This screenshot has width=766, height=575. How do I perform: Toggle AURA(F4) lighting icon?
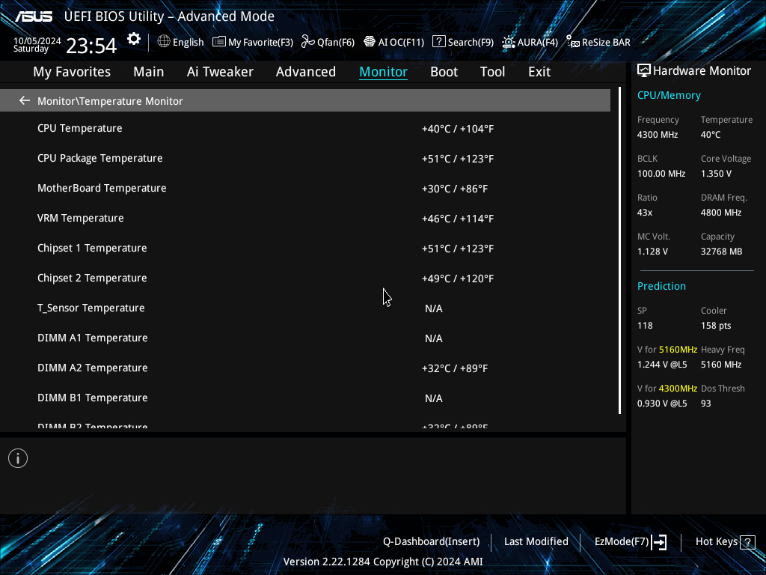(508, 42)
